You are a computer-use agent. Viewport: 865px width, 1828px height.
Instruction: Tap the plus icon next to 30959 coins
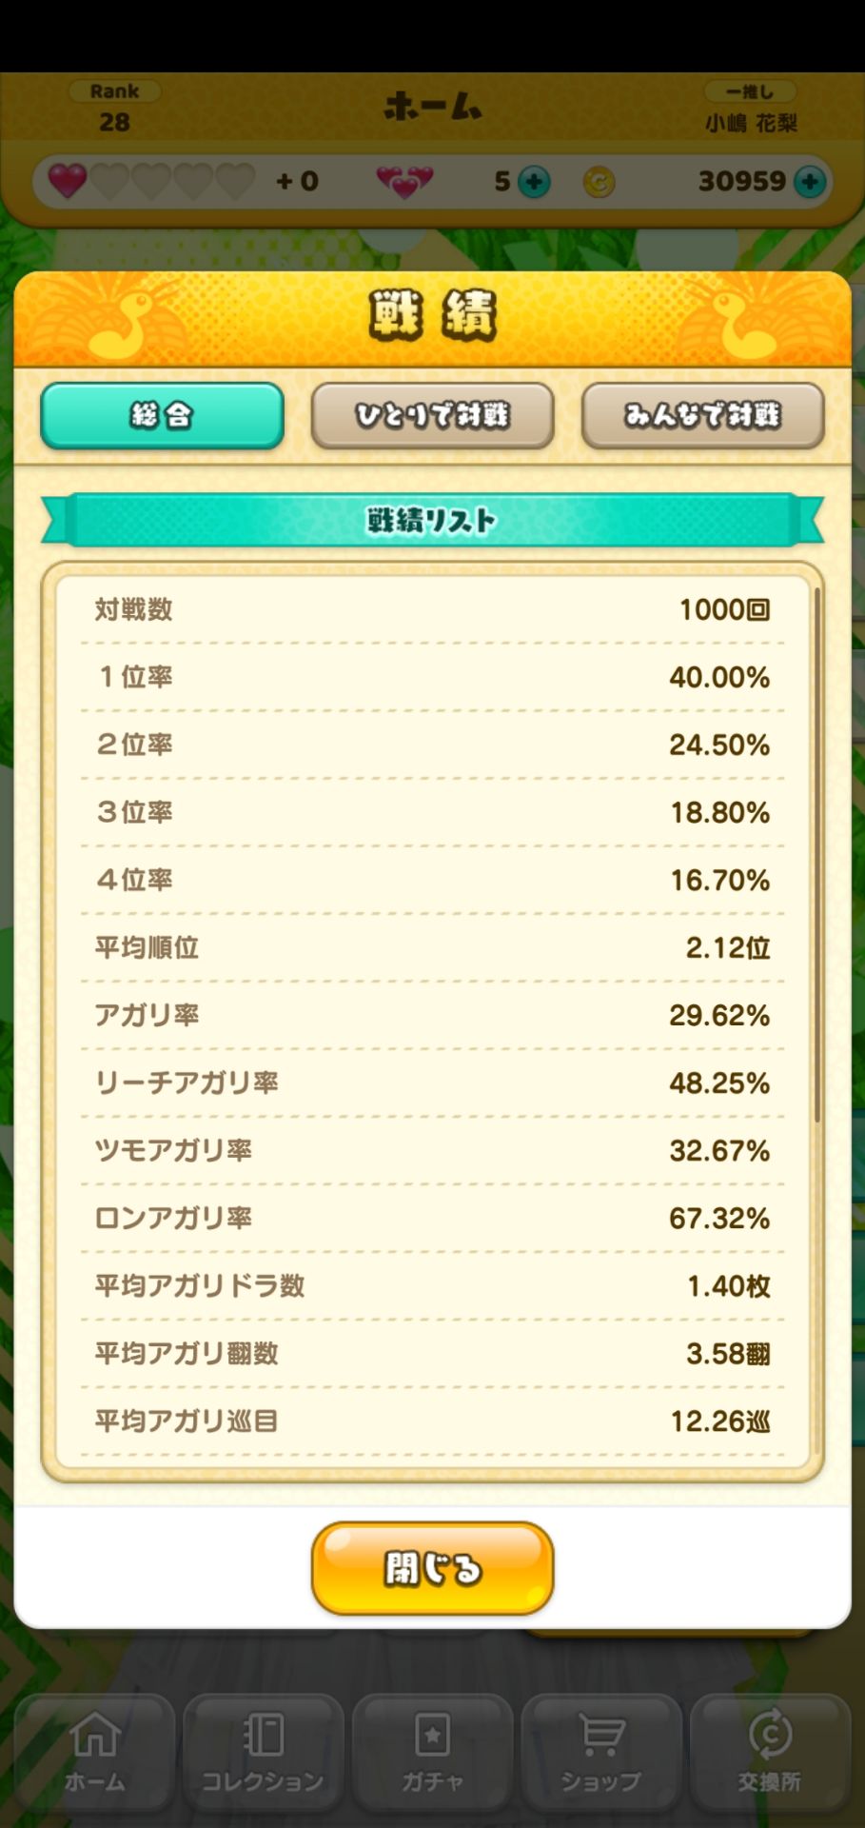(x=810, y=182)
